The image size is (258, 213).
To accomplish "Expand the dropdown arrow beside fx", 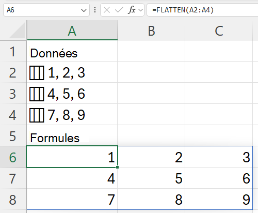I will 141,10.
